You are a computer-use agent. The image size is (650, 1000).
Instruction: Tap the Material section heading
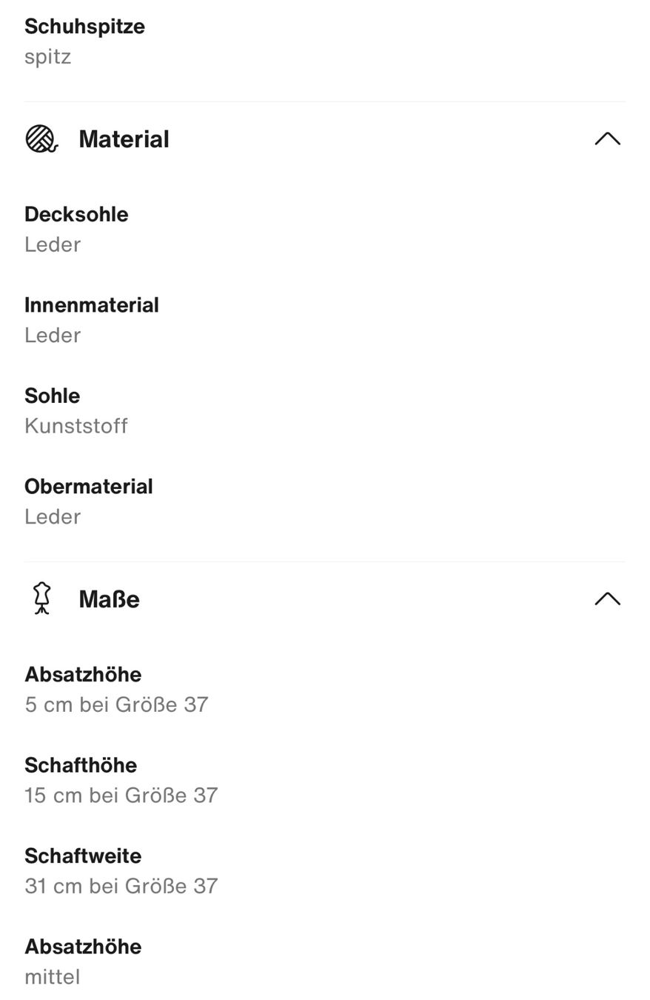coord(124,139)
